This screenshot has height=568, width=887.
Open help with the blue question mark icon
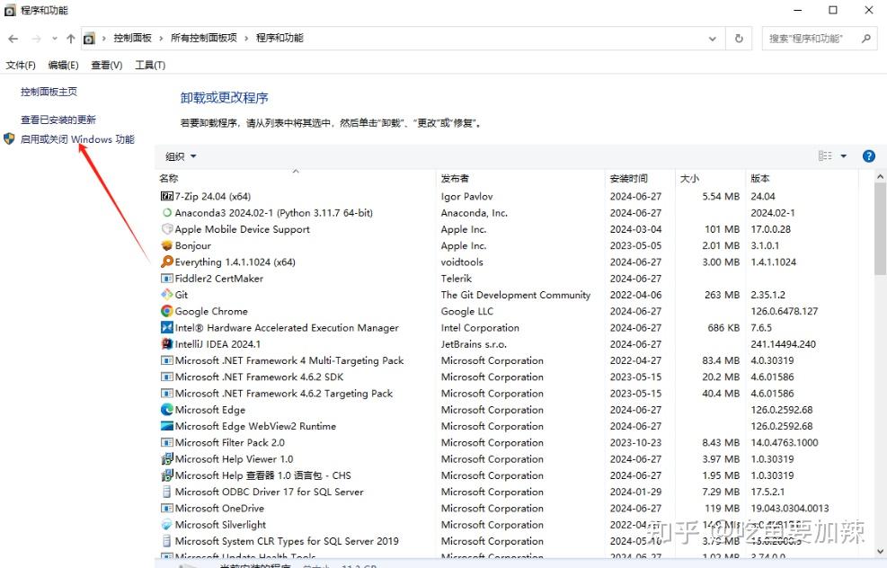(x=868, y=155)
